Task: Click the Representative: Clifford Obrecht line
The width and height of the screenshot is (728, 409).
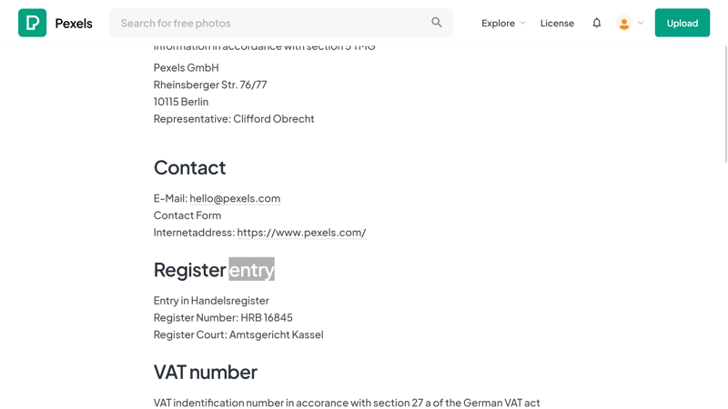Action: (234, 119)
